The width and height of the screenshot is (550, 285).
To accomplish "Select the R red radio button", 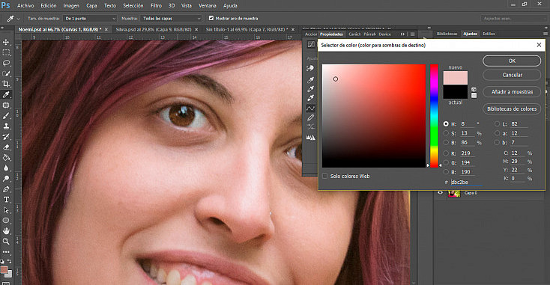I will point(446,153).
